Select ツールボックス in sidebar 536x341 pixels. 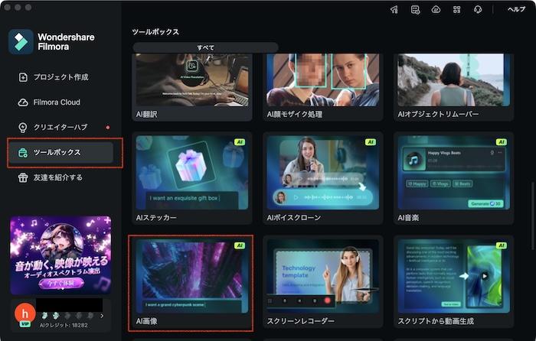60,152
